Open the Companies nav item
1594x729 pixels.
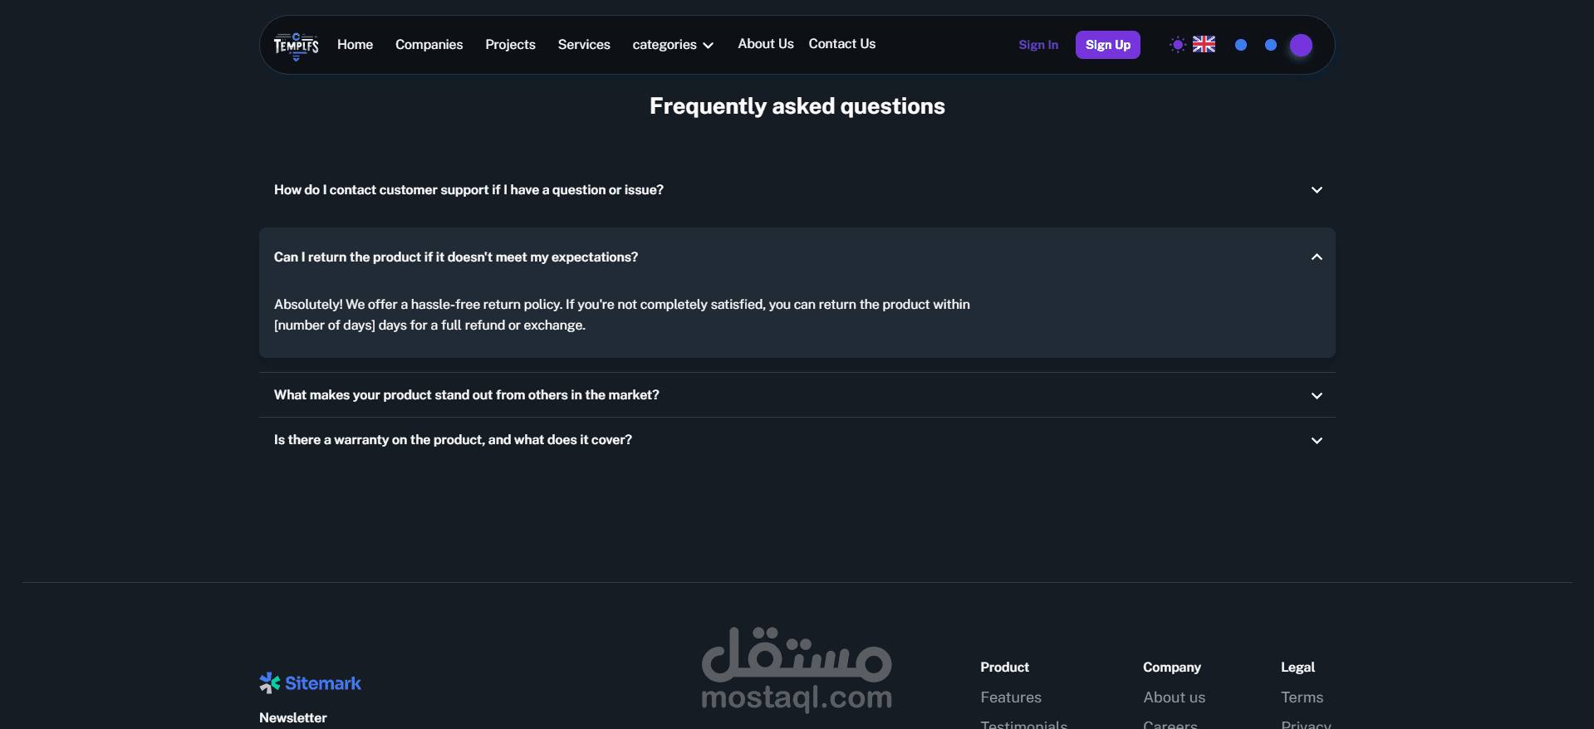pyautogui.click(x=429, y=45)
